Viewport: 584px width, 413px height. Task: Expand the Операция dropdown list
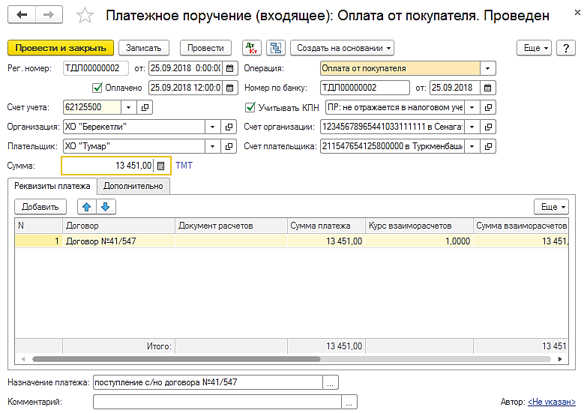pos(489,68)
